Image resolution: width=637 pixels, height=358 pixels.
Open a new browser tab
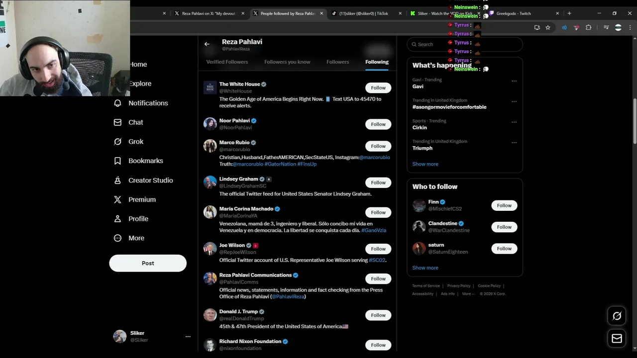tap(569, 13)
